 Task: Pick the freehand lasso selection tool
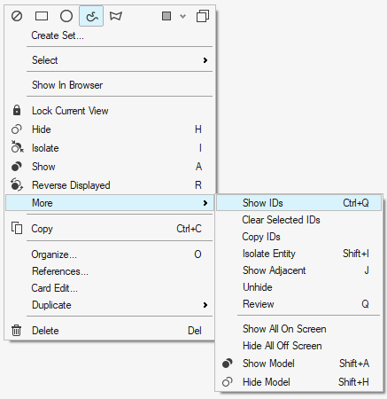[x=91, y=16]
